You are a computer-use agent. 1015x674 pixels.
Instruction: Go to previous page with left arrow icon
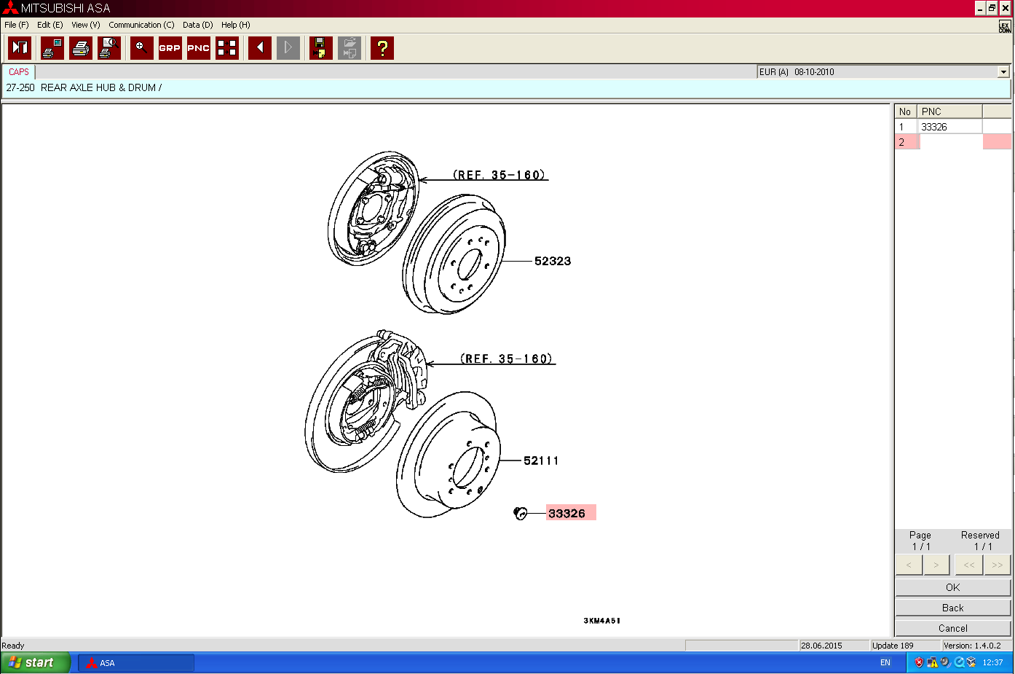260,48
